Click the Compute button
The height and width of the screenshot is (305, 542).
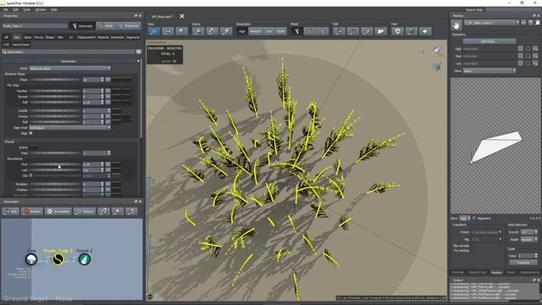(523, 263)
